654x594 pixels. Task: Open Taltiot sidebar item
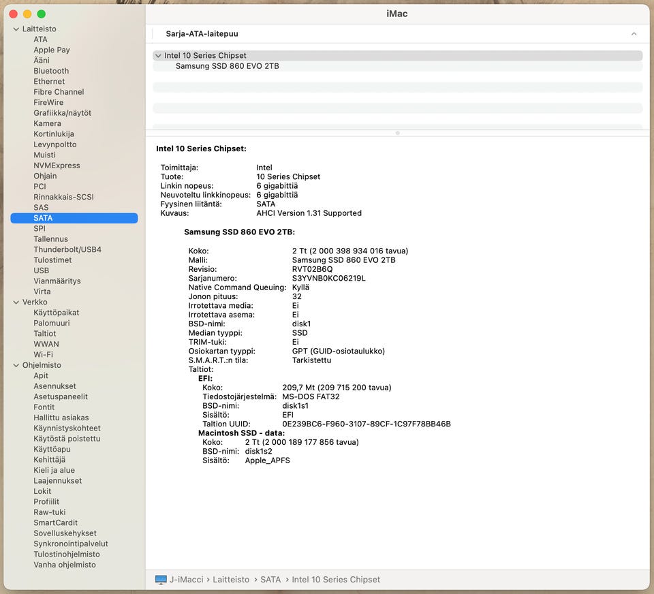(x=45, y=333)
